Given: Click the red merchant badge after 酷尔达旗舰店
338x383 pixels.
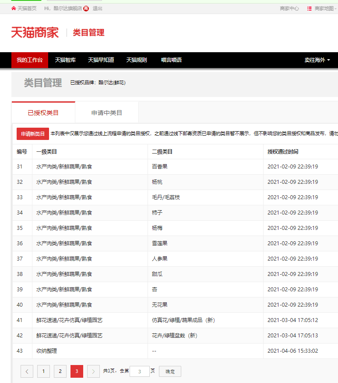Looking at the screenshot, I should [86, 8].
